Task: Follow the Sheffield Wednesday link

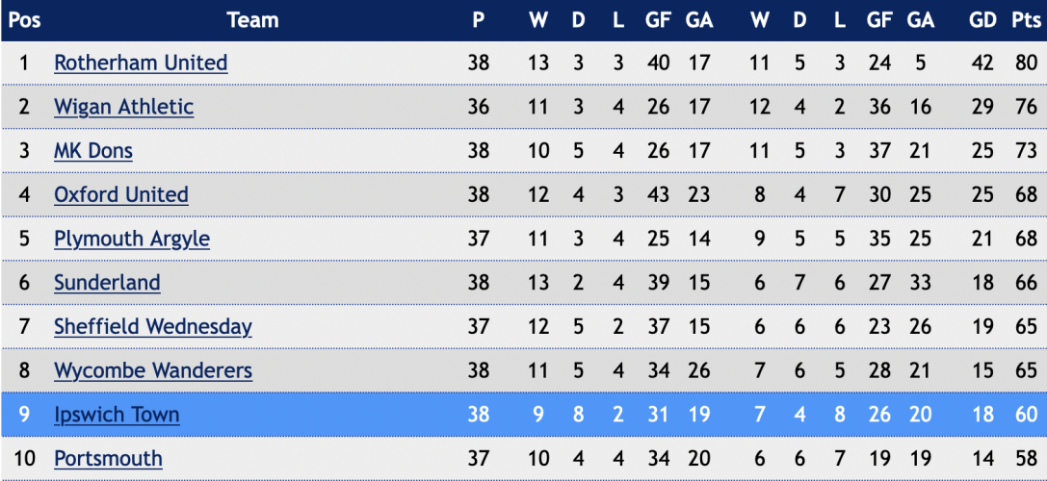Action: click(153, 327)
